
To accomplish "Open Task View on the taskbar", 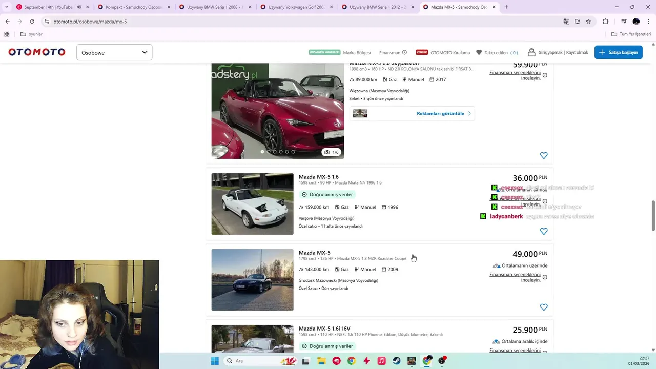I will [x=306, y=361].
